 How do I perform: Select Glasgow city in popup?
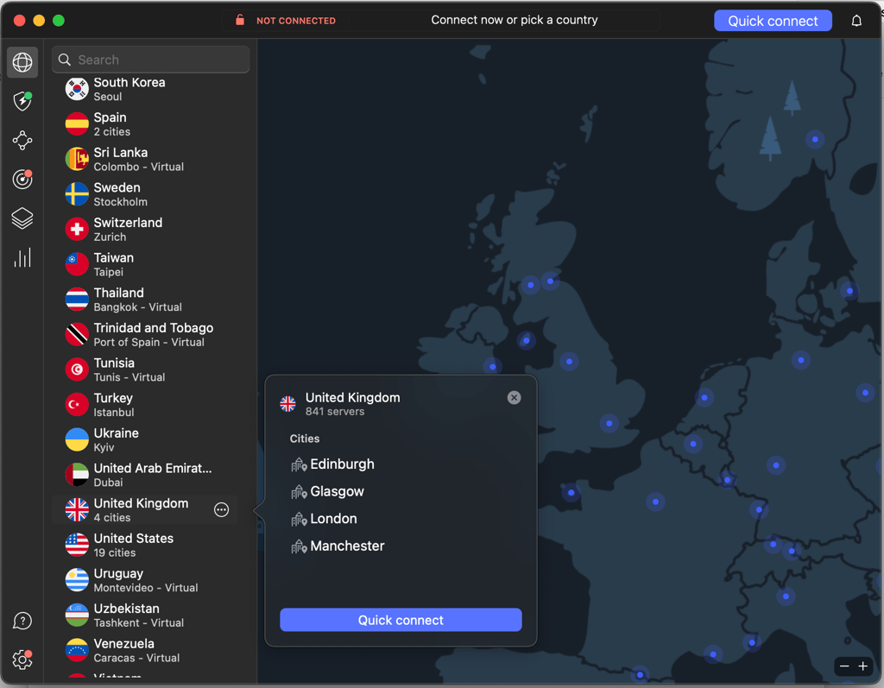click(338, 492)
